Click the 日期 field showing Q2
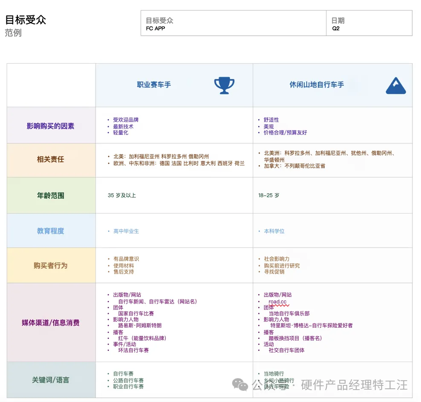421x402 pixels. pos(369,23)
